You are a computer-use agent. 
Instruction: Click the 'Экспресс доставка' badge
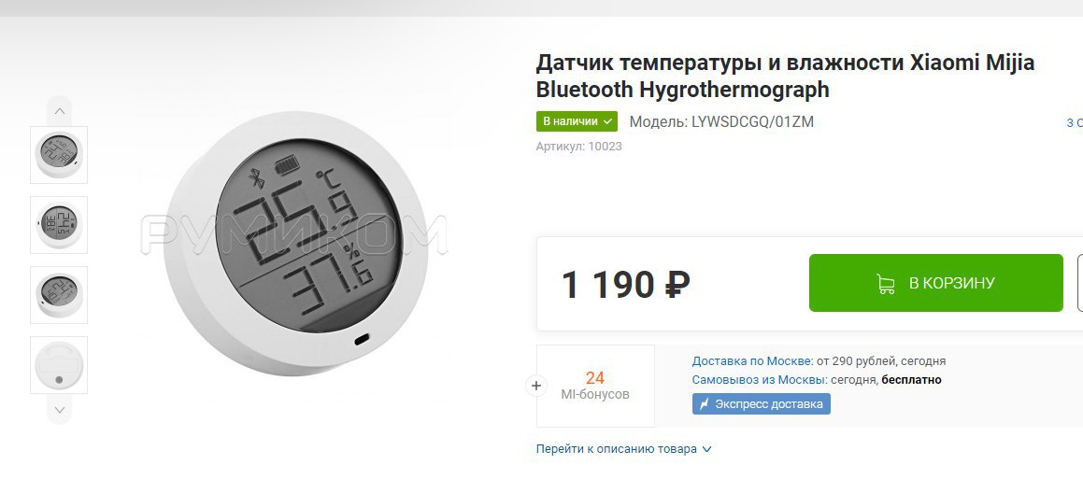[x=762, y=404]
